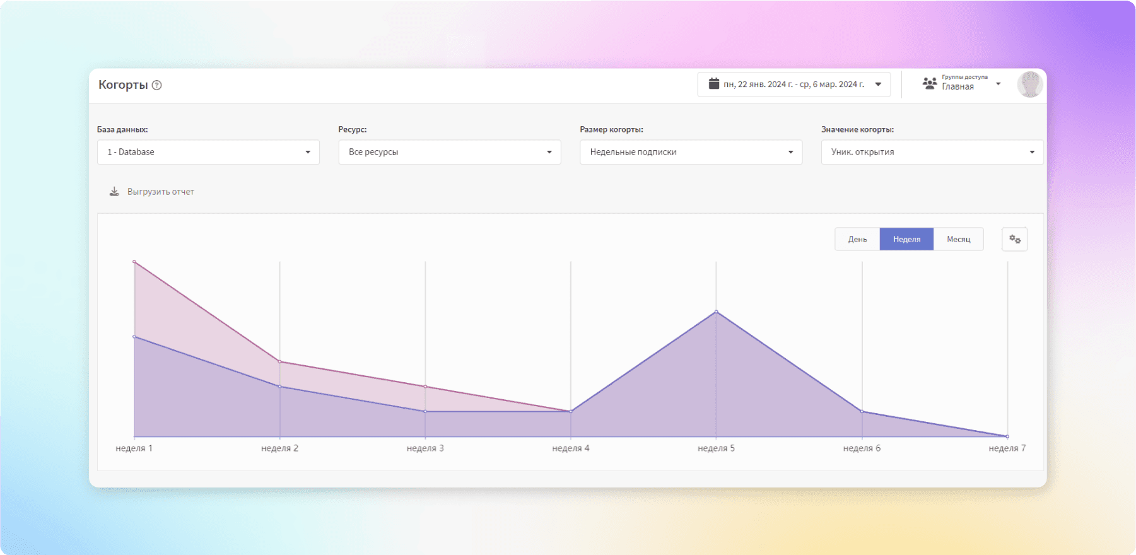Click the Выгрузить отчет link

coord(161,192)
